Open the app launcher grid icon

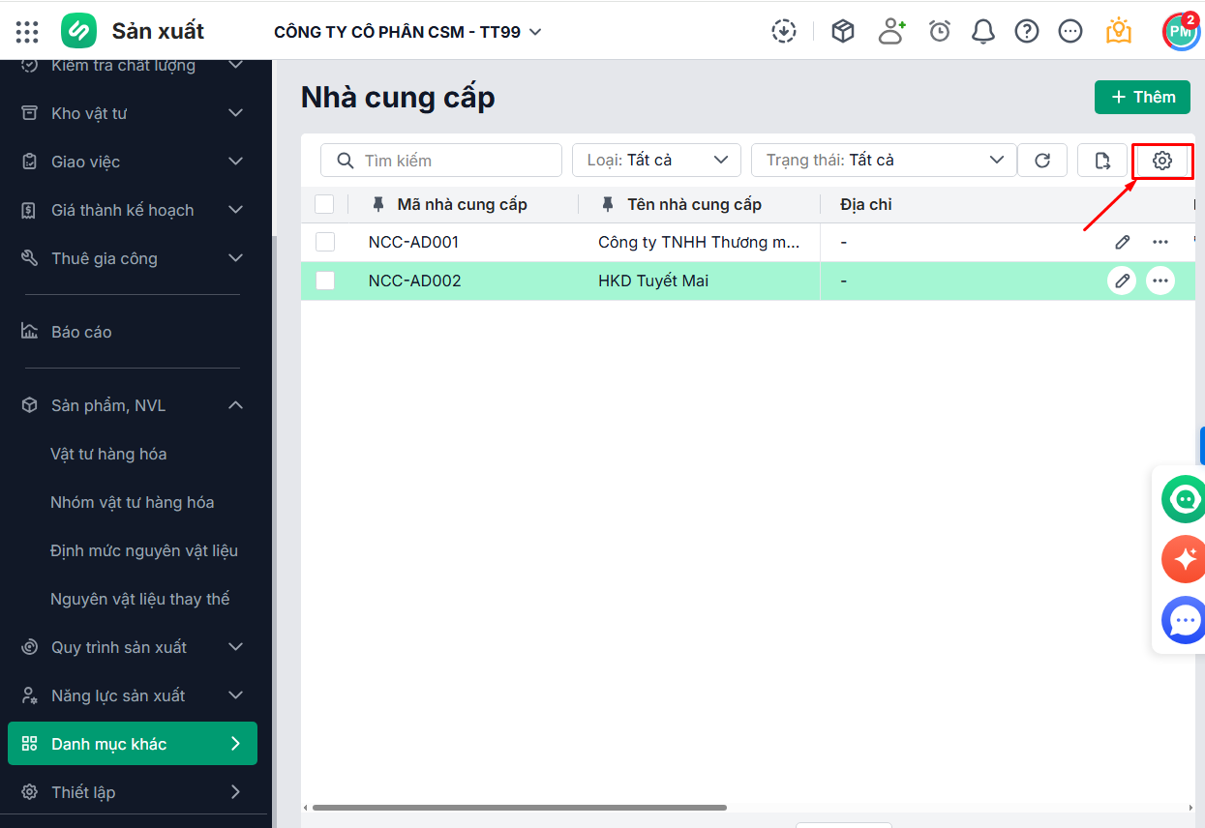point(27,32)
